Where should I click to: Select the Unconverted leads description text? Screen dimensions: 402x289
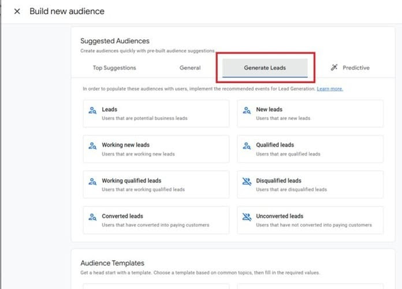pyautogui.click(x=314, y=225)
